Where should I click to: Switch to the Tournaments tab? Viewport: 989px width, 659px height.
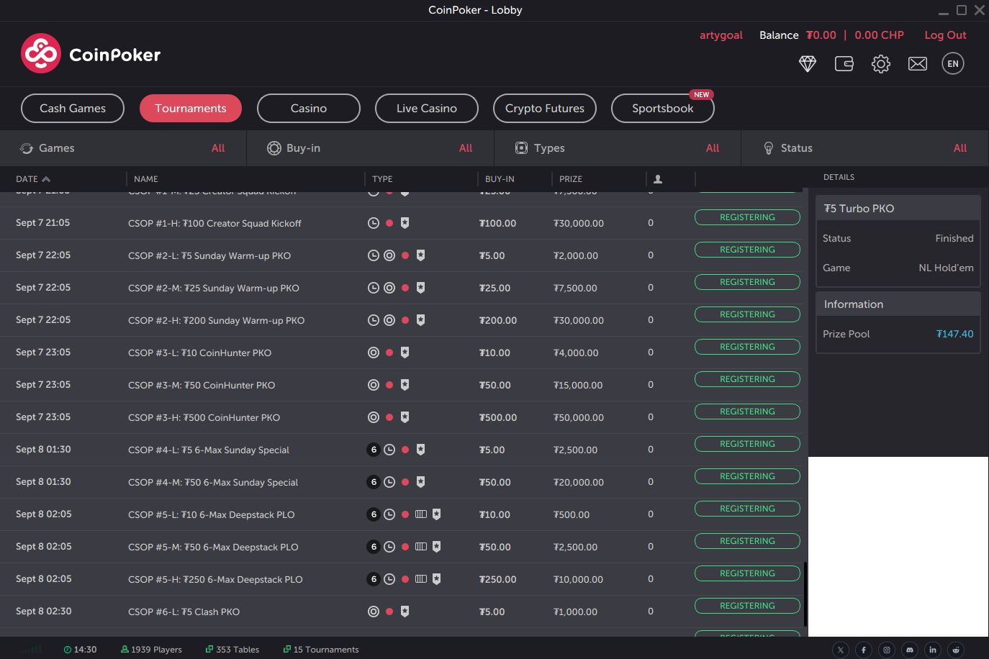coord(190,108)
